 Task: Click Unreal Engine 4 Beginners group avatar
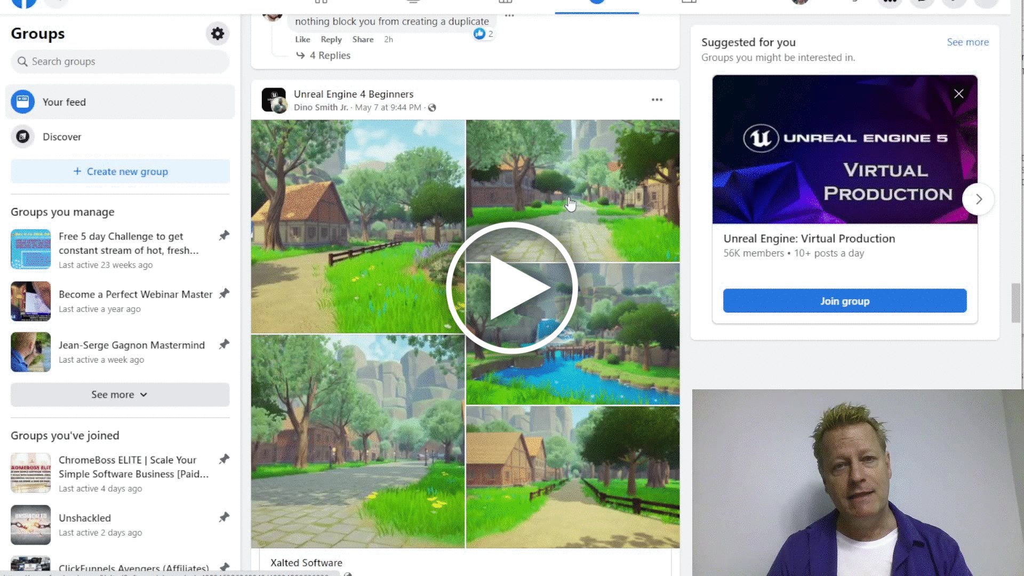(274, 100)
